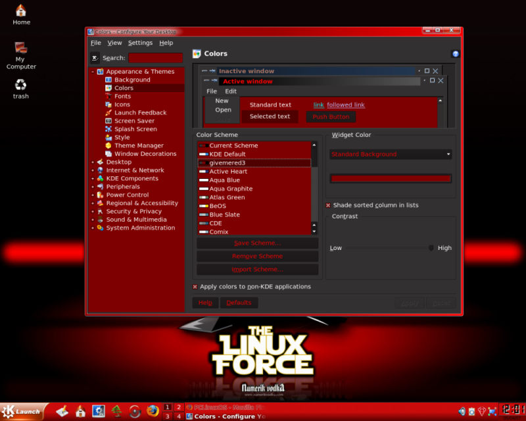
Task: Click the Help button at bottom
Action: (205, 303)
